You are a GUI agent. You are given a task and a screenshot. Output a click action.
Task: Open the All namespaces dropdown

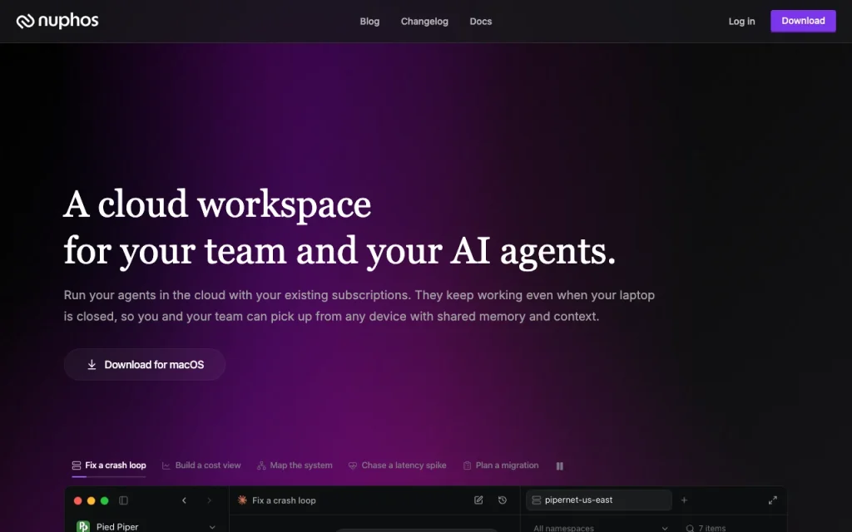point(600,528)
